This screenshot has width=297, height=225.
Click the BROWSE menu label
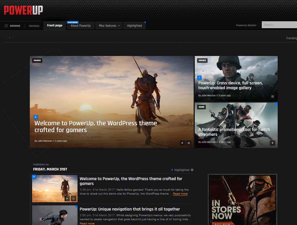(x=15, y=26)
